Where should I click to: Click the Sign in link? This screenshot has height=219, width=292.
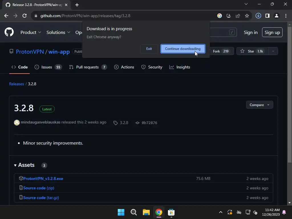point(250,33)
